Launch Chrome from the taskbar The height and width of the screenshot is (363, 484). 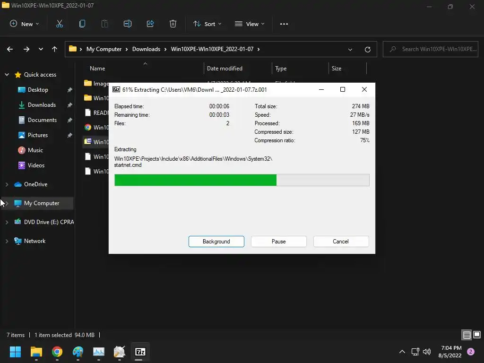click(x=57, y=352)
